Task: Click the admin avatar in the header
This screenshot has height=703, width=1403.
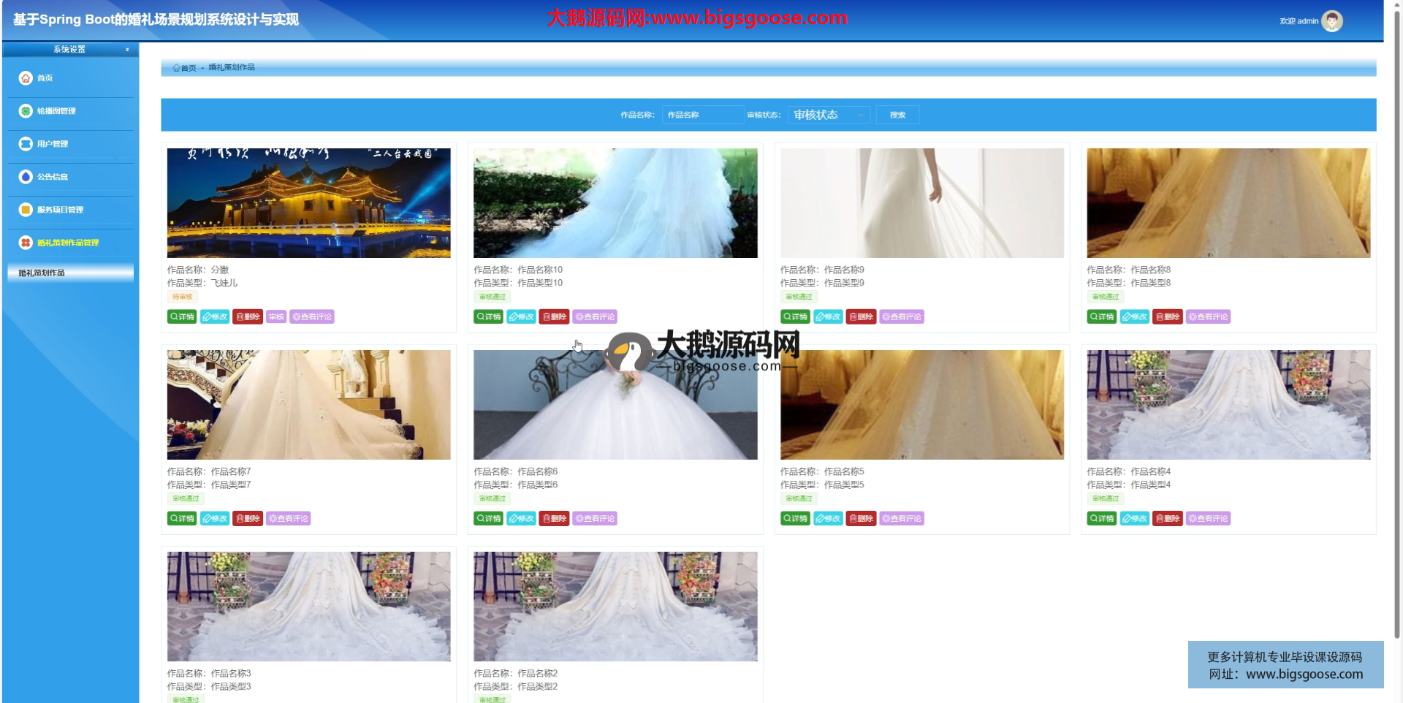Action: click(1331, 21)
